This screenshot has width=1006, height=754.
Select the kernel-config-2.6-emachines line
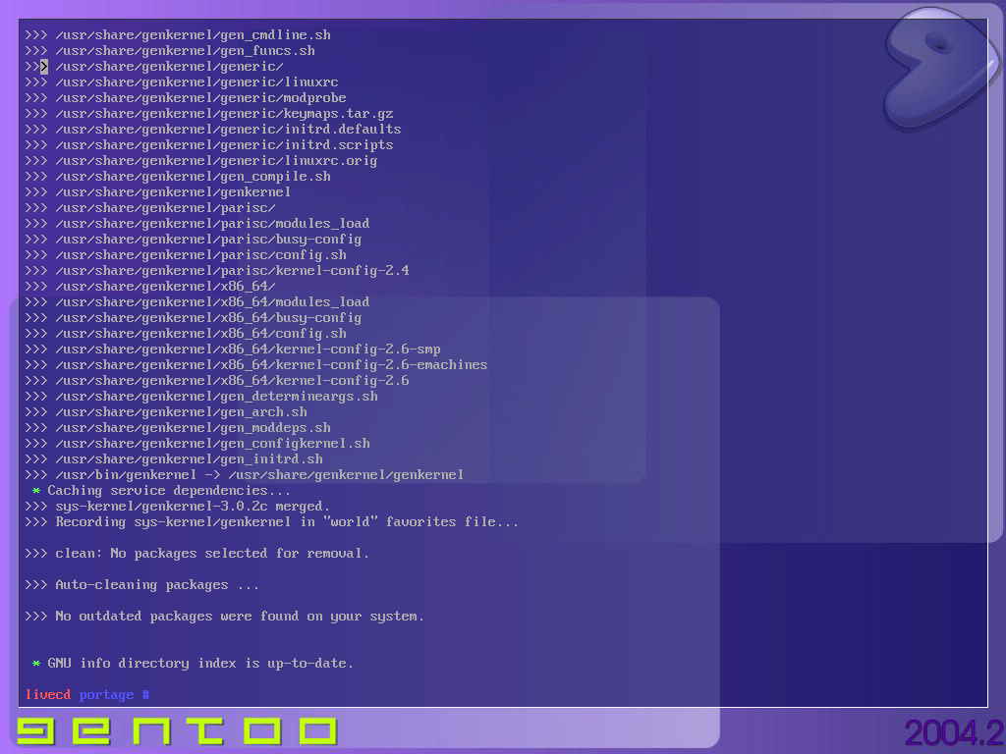[256, 365]
